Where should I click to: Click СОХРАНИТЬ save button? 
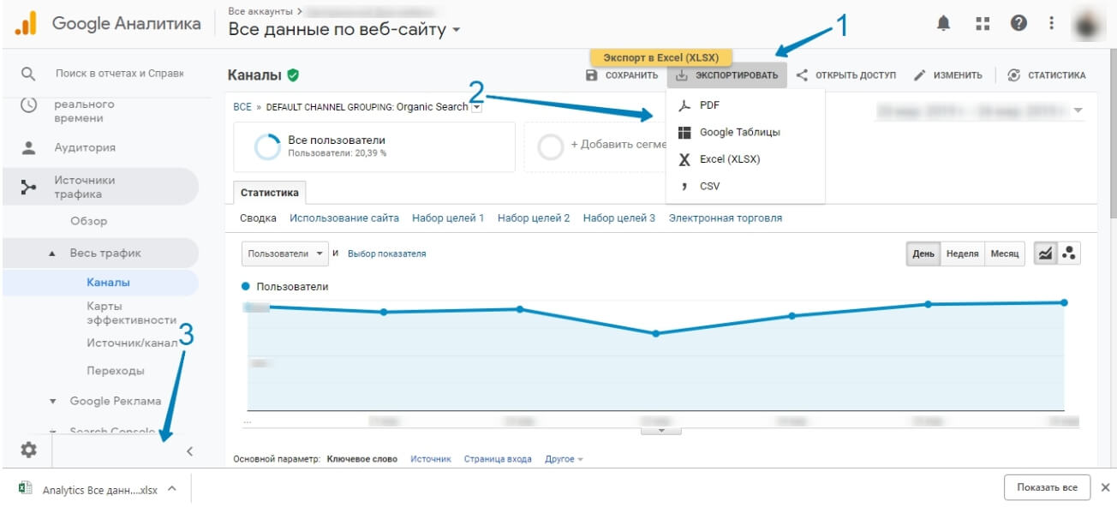click(621, 75)
